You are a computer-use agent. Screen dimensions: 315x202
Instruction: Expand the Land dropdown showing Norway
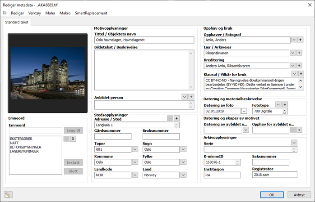pos(183,175)
